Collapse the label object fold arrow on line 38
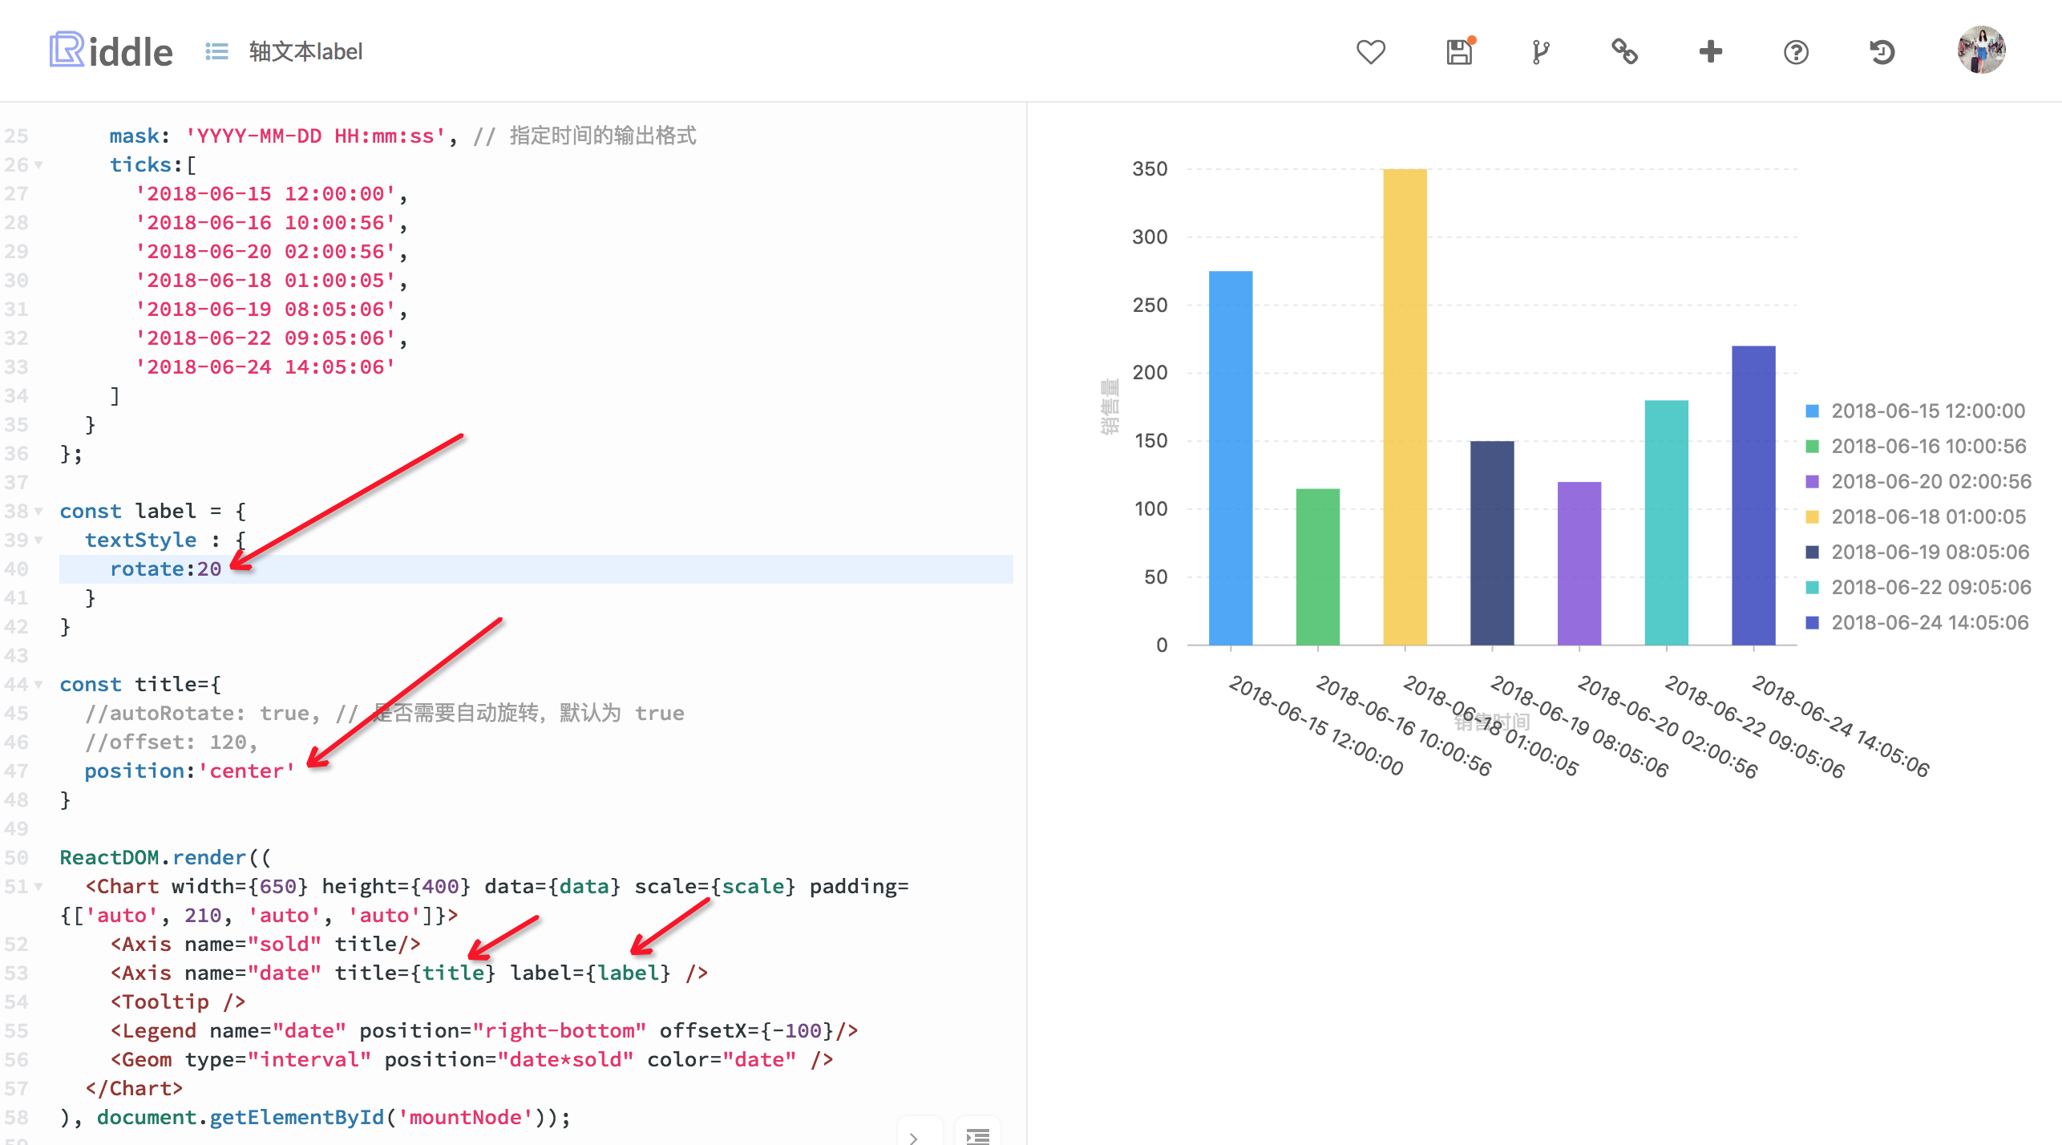Image resolution: width=2062 pixels, height=1145 pixels. (38, 512)
